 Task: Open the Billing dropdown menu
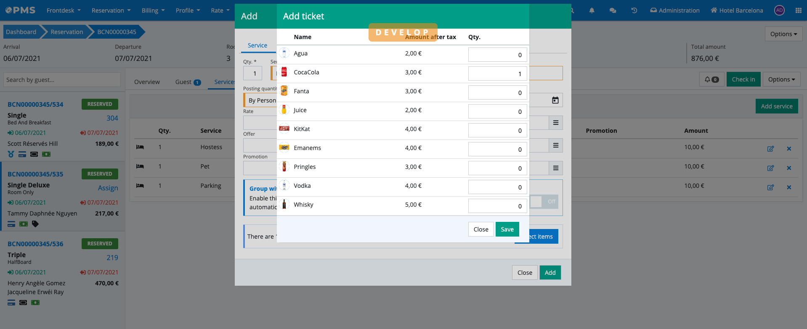[153, 11]
